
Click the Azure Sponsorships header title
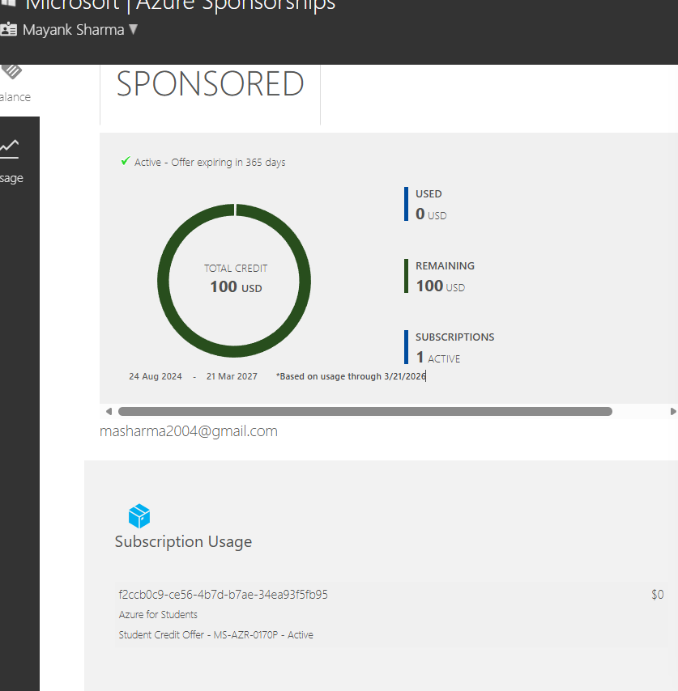[236, 6]
